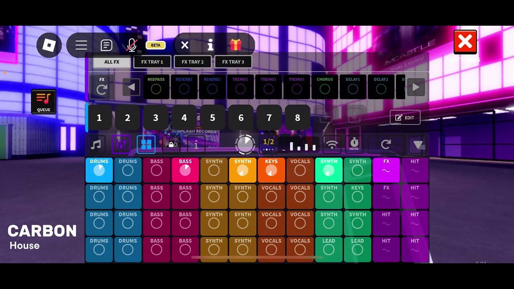
Task: Toggle the MIDPASS effect
Action: (156, 87)
